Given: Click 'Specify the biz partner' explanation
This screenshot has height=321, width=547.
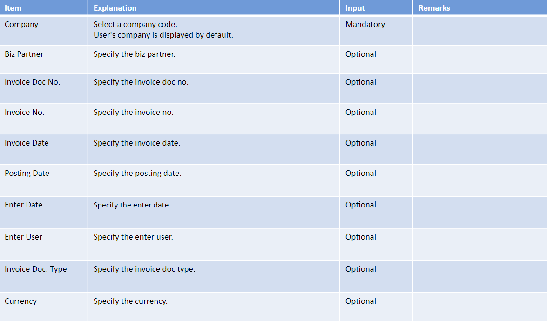Looking at the screenshot, I should [x=135, y=54].
